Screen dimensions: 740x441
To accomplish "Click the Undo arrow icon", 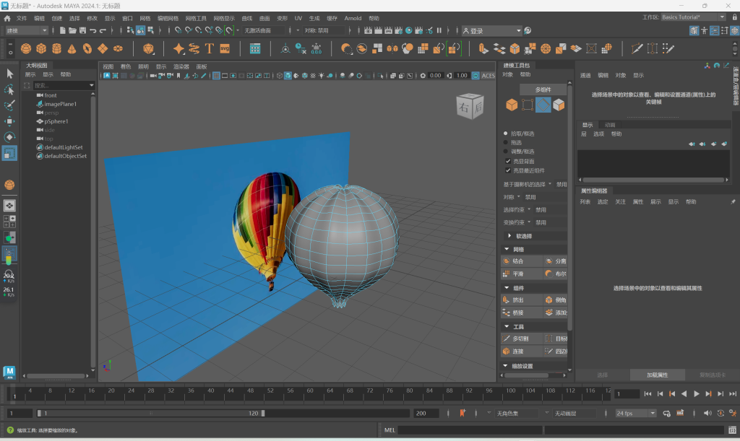I will coord(92,30).
